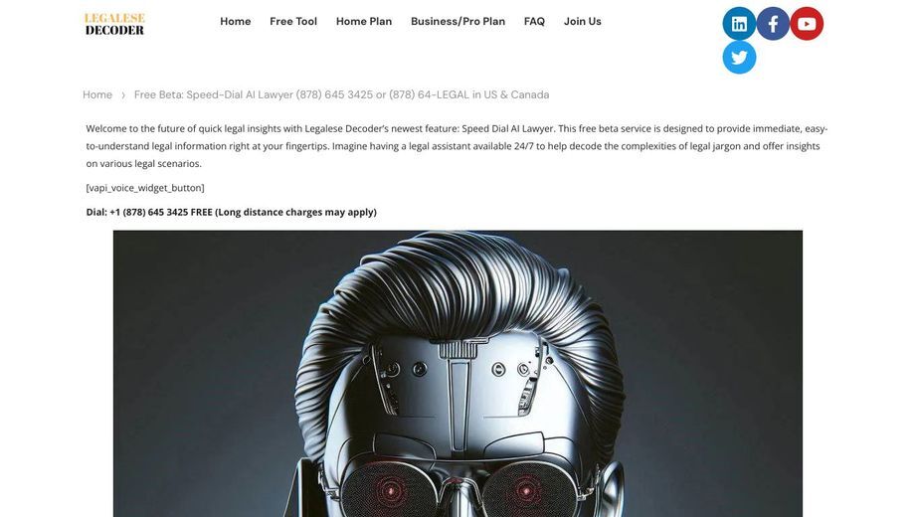Image resolution: width=920 pixels, height=517 pixels.
Task: Select Home Plan in the navigation
Action: click(x=364, y=21)
